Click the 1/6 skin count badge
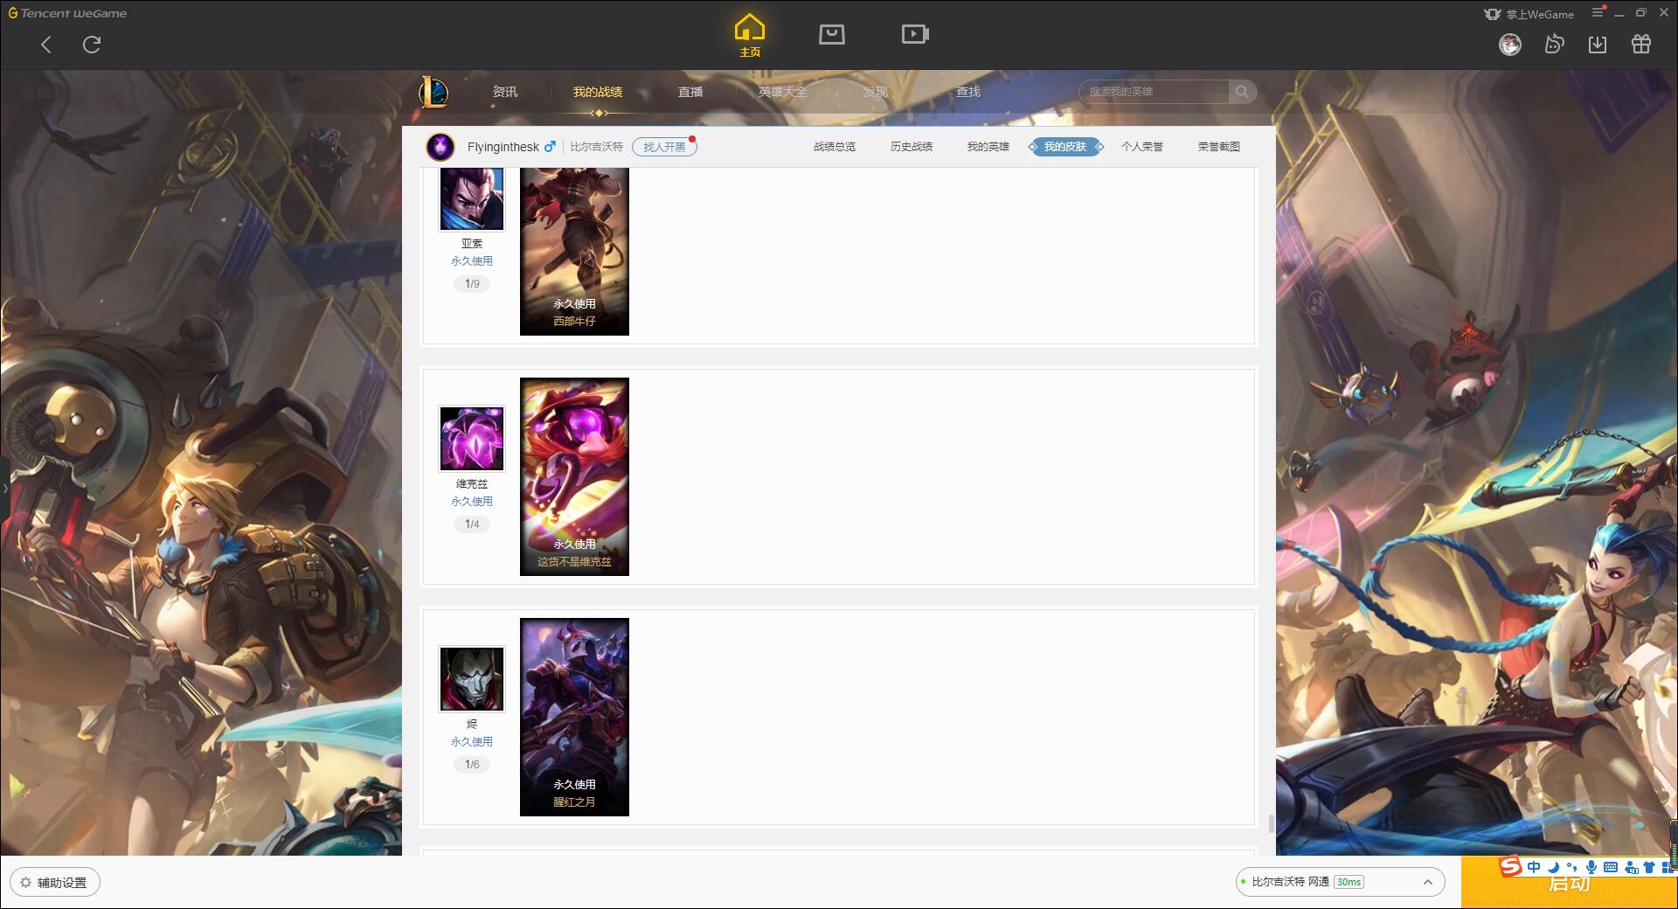The height and width of the screenshot is (909, 1678). tap(472, 765)
